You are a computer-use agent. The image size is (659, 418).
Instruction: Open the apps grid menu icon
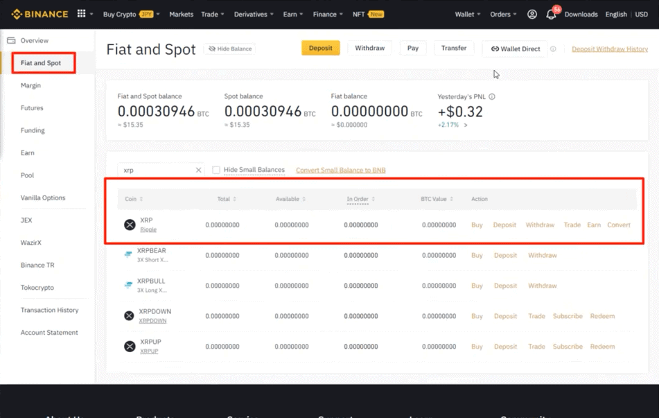click(82, 13)
